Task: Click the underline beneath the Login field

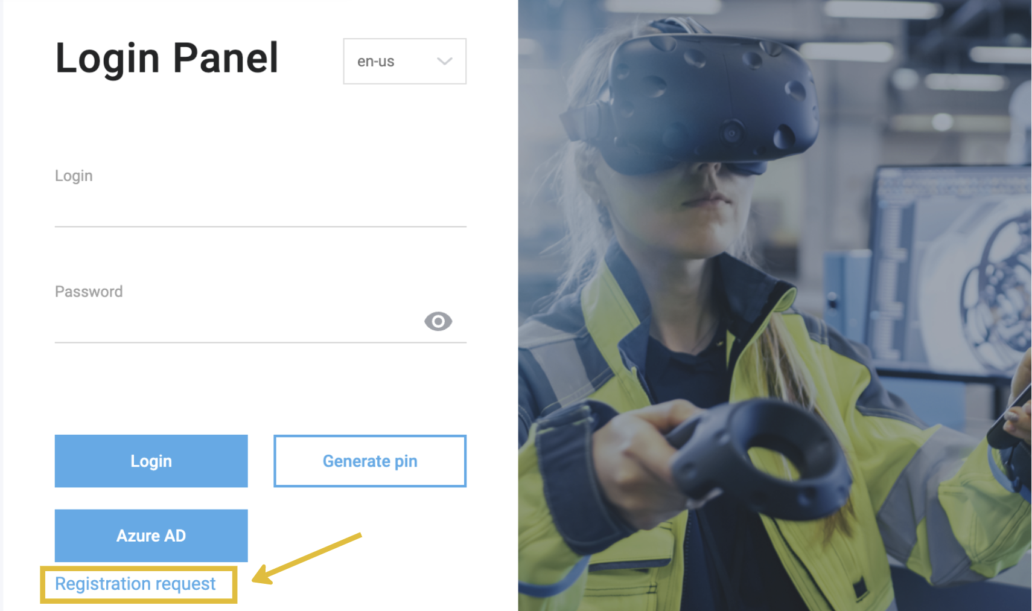Action: click(x=260, y=226)
